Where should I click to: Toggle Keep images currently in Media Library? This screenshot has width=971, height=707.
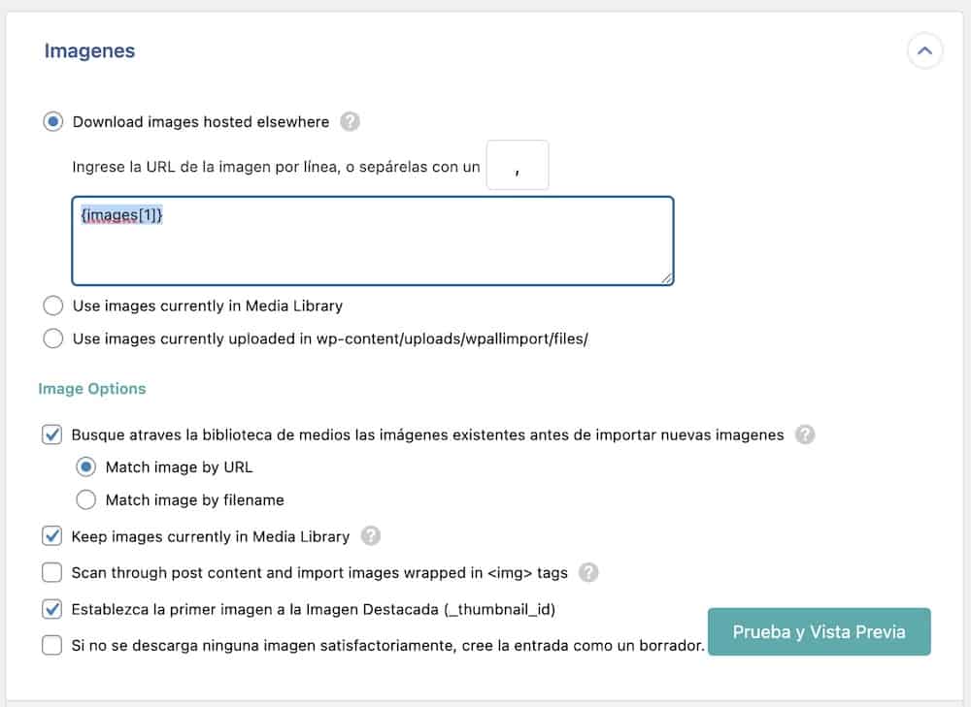[x=52, y=535]
